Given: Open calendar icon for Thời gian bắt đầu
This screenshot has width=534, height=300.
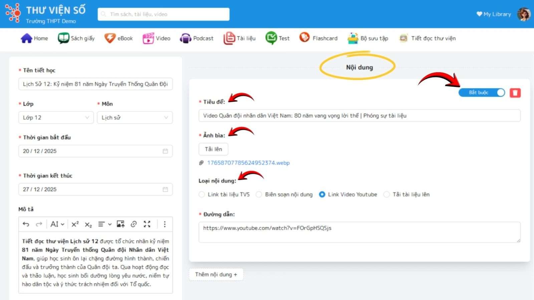Looking at the screenshot, I should (165, 151).
